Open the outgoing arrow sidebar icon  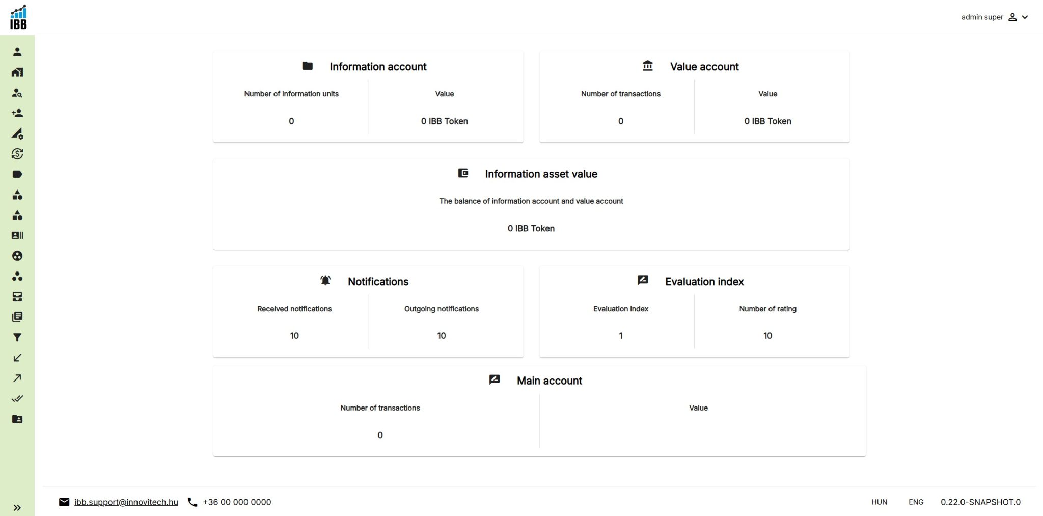17,378
